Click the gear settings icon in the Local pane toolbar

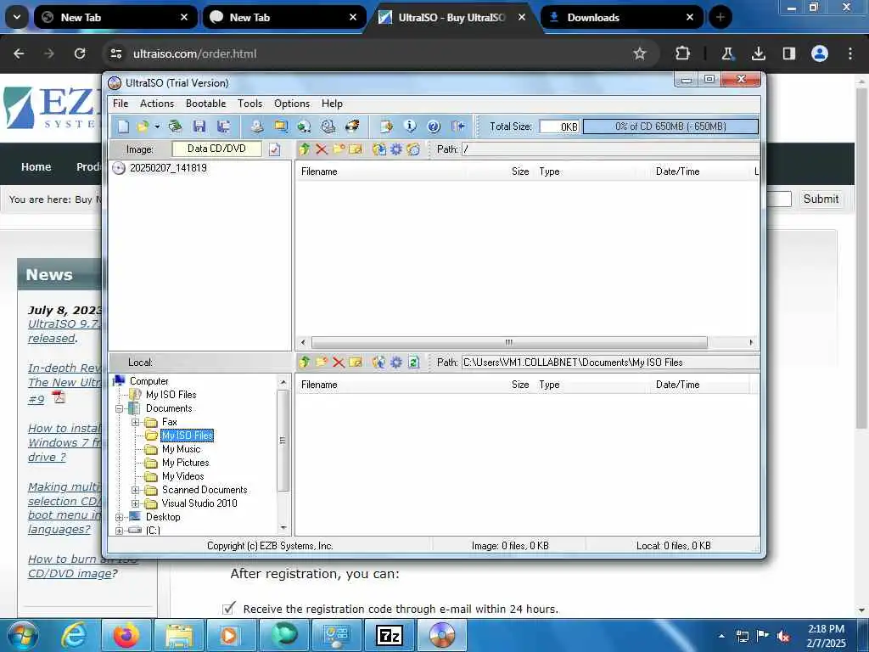click(396, 362)
